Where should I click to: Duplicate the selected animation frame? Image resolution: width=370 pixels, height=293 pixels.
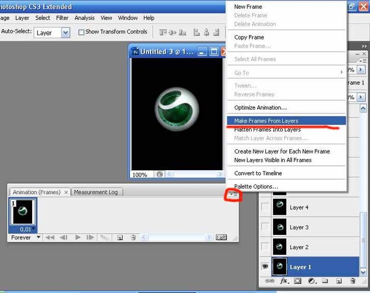(x=120, y=237)
